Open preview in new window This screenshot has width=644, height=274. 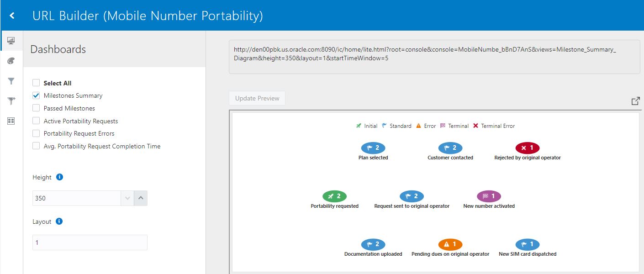tap(635, 101)
